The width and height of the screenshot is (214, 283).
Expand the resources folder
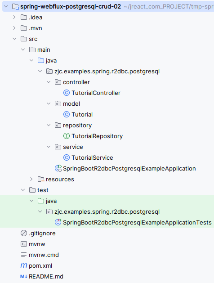tap(31, 179)
